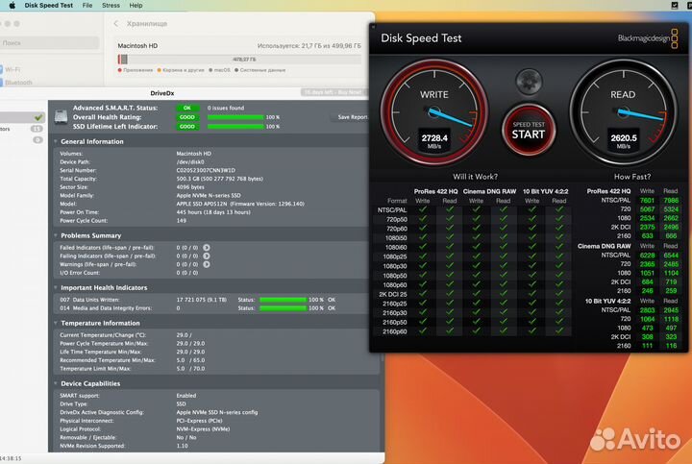
Task: Click ProRes 422 HQ write checkmark for NTSC/PAL
Action: click(x=423, y=209)
